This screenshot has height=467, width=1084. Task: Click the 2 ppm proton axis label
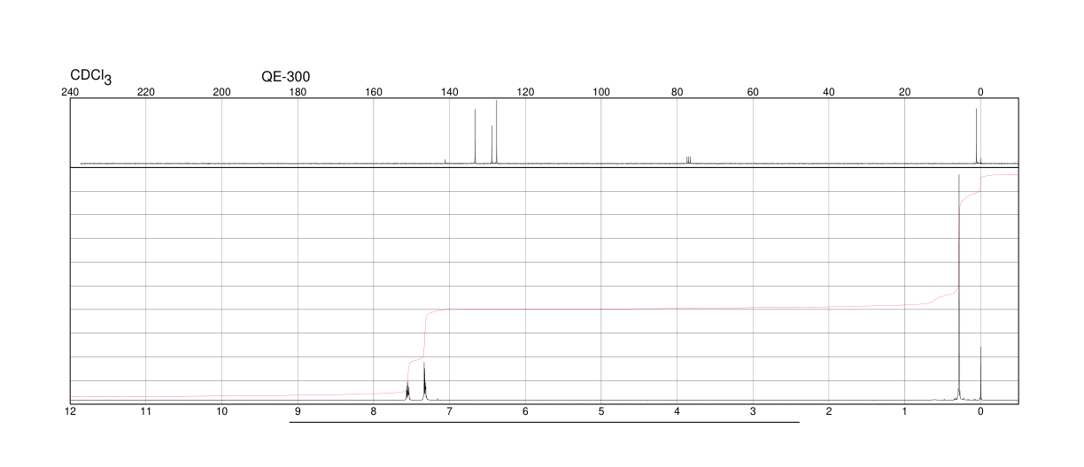pyautogui.click(x=829, y=412)
